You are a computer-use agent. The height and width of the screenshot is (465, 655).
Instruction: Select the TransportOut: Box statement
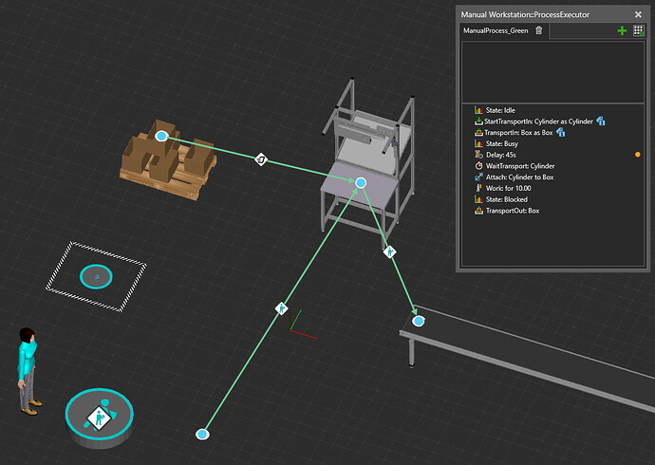[512, 211]
